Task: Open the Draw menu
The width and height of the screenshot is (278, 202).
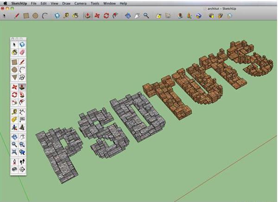Action: (66, 3)
